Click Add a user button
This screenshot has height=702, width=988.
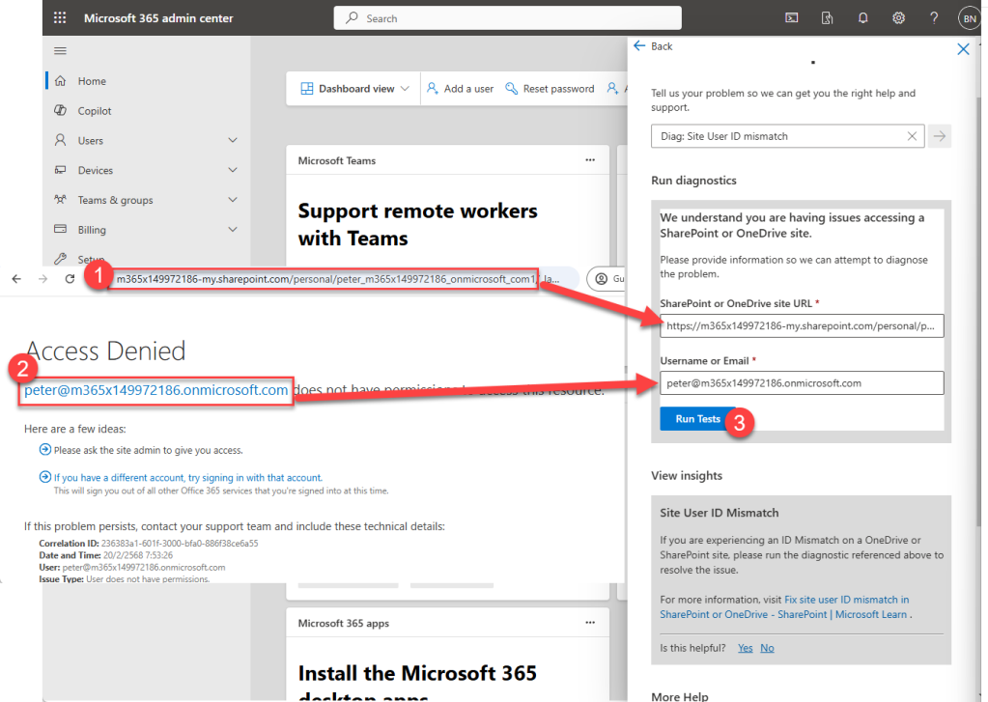[x=461, y=89]
